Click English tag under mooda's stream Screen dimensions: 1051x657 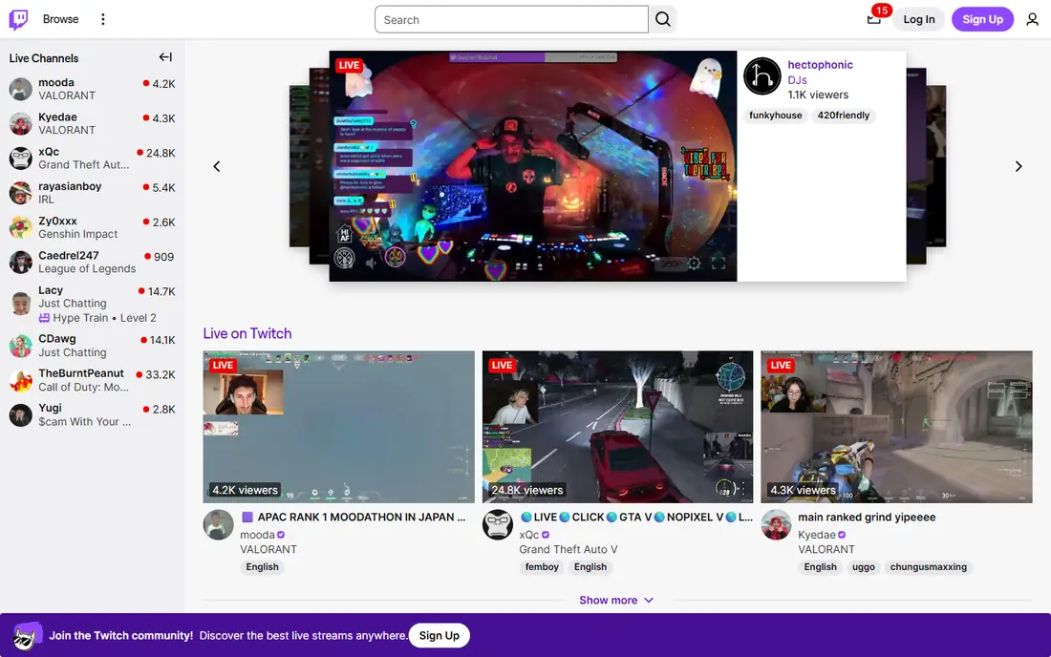click(262, 566)
